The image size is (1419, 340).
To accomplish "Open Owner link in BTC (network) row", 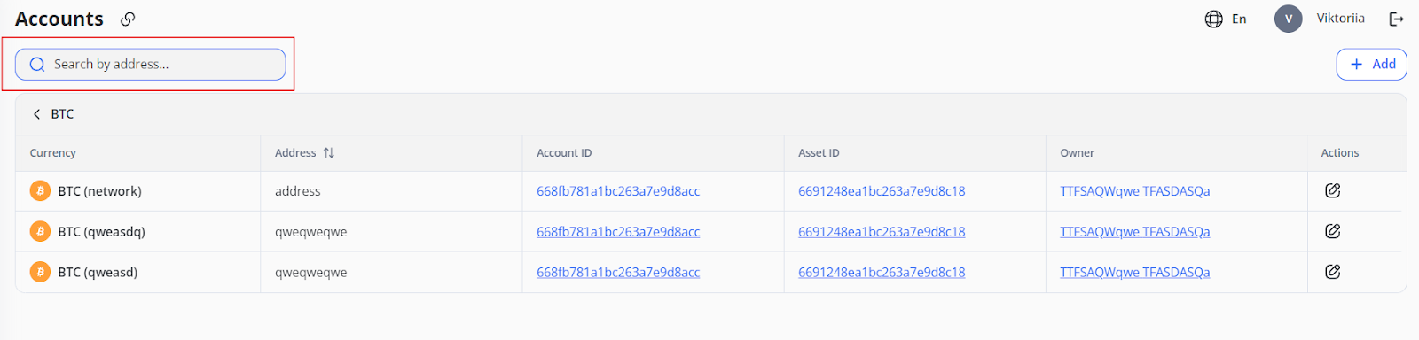I will 1135,191.
